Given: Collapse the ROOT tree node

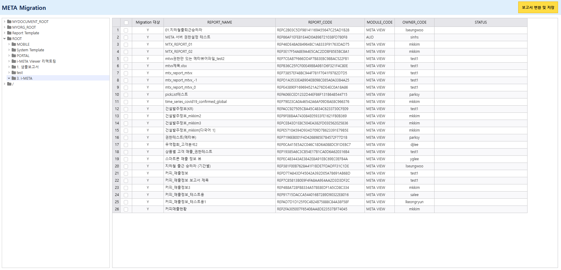Looking at the screenshot, I should pos(4,38).
